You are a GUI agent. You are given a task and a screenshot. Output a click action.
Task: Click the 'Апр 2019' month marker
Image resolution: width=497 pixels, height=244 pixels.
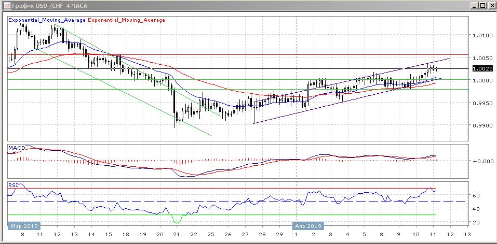[x=308, y=226]
